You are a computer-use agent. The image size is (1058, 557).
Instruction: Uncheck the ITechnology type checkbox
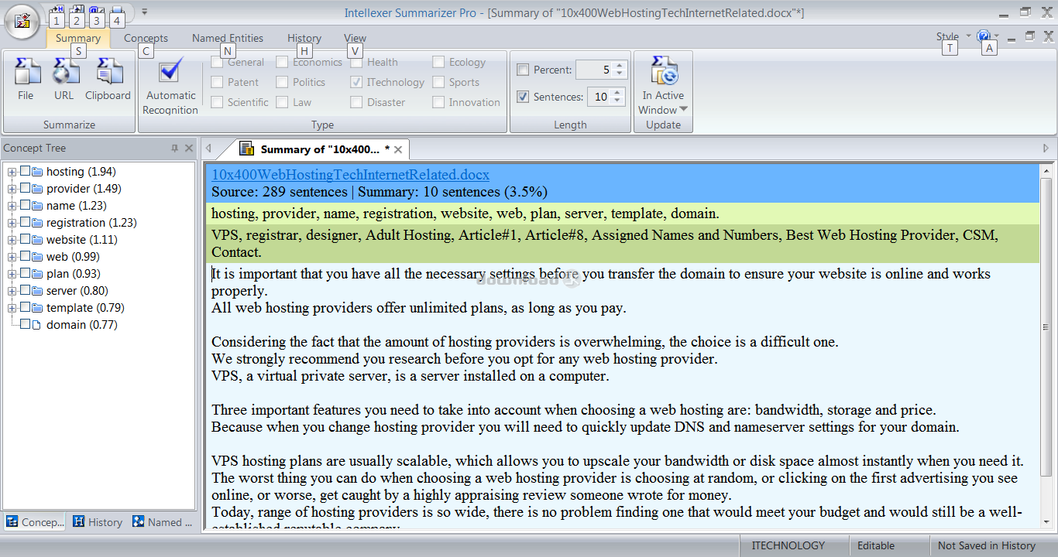pos(356,82)
